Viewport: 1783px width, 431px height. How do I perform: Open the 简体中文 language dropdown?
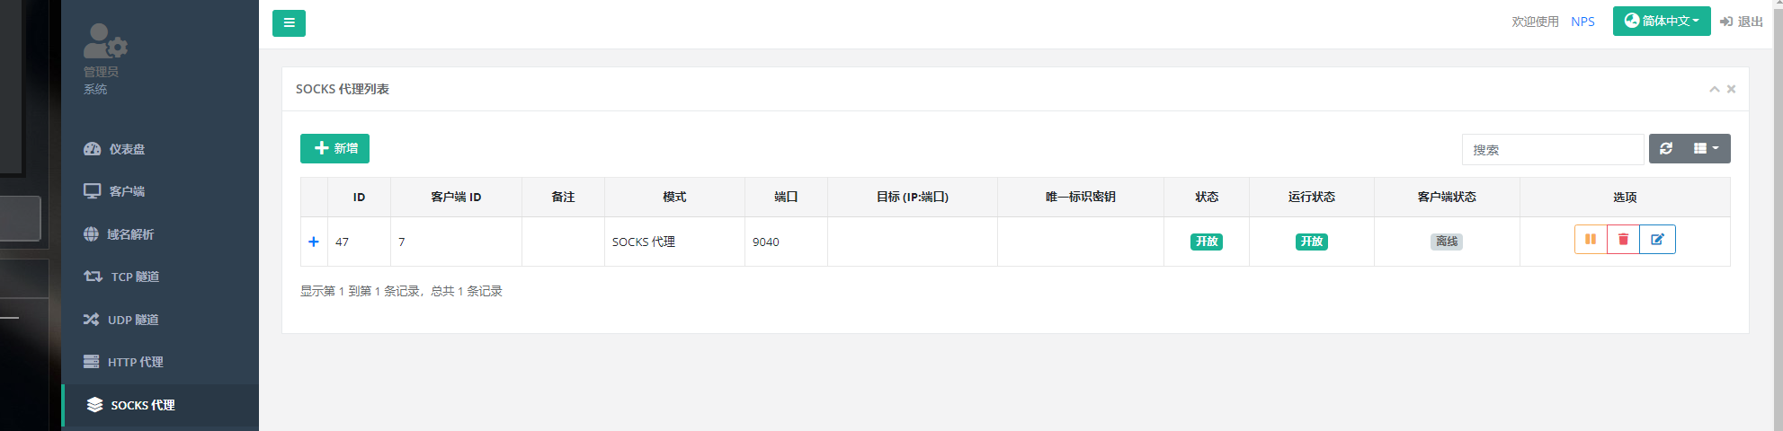[1662, 21]
